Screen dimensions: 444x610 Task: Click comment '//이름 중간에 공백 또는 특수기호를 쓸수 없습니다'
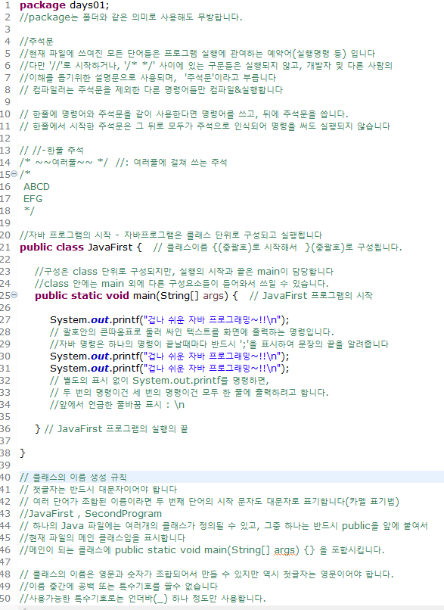[x=119, y=587]
